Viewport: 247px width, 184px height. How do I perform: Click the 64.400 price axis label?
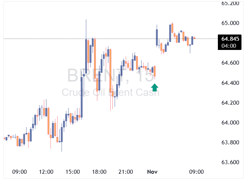point(230,83)
